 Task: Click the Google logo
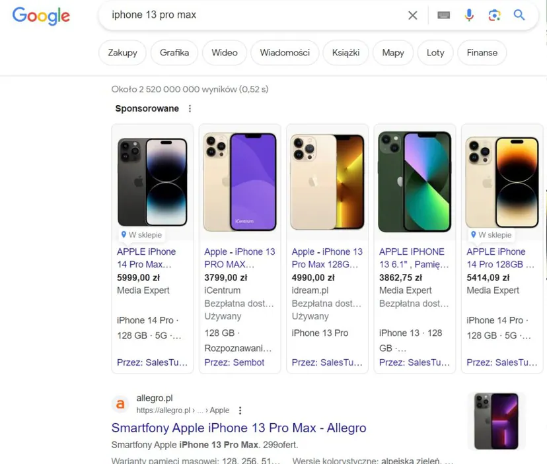[41, 16]
